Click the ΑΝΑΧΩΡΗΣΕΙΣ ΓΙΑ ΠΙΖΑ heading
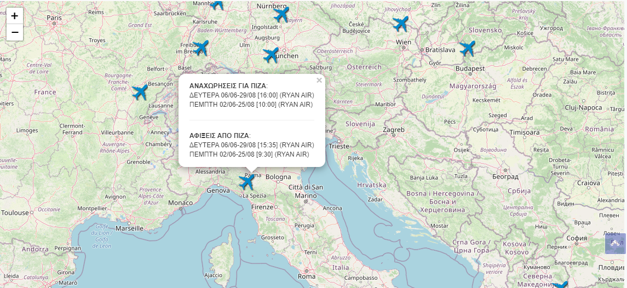Viewport: 627px width, 288px height. [x=227, y=86]
